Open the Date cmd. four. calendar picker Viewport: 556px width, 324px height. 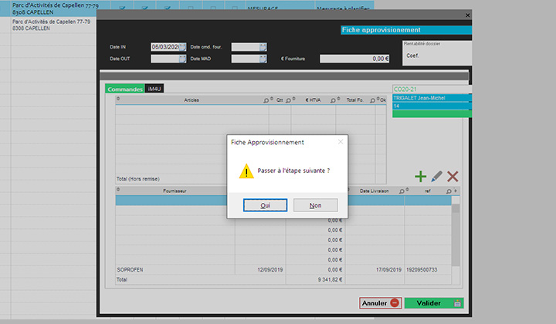click(263, 46)
